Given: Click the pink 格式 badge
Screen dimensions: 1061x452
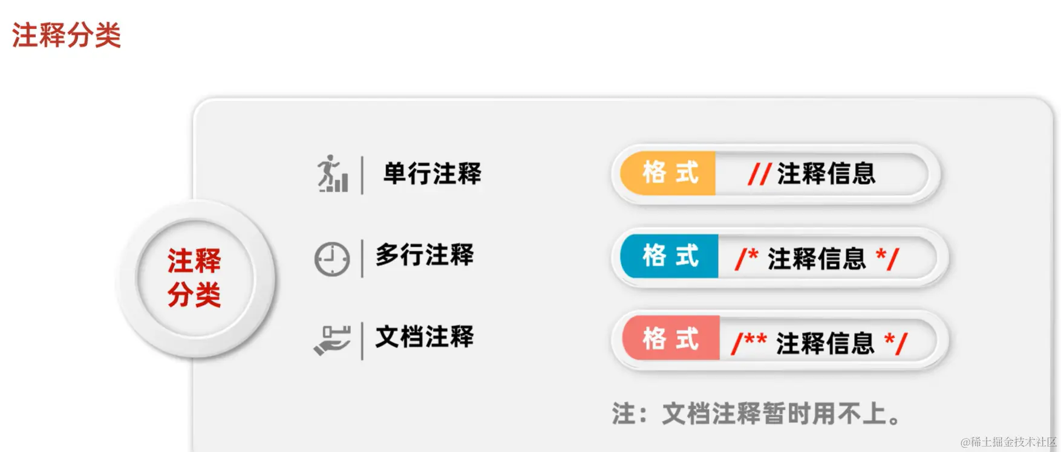Looking at the screenshot, I should 671,338.
